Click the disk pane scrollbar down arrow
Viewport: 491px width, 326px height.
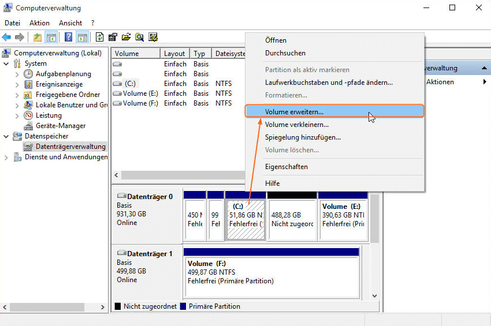374,295
